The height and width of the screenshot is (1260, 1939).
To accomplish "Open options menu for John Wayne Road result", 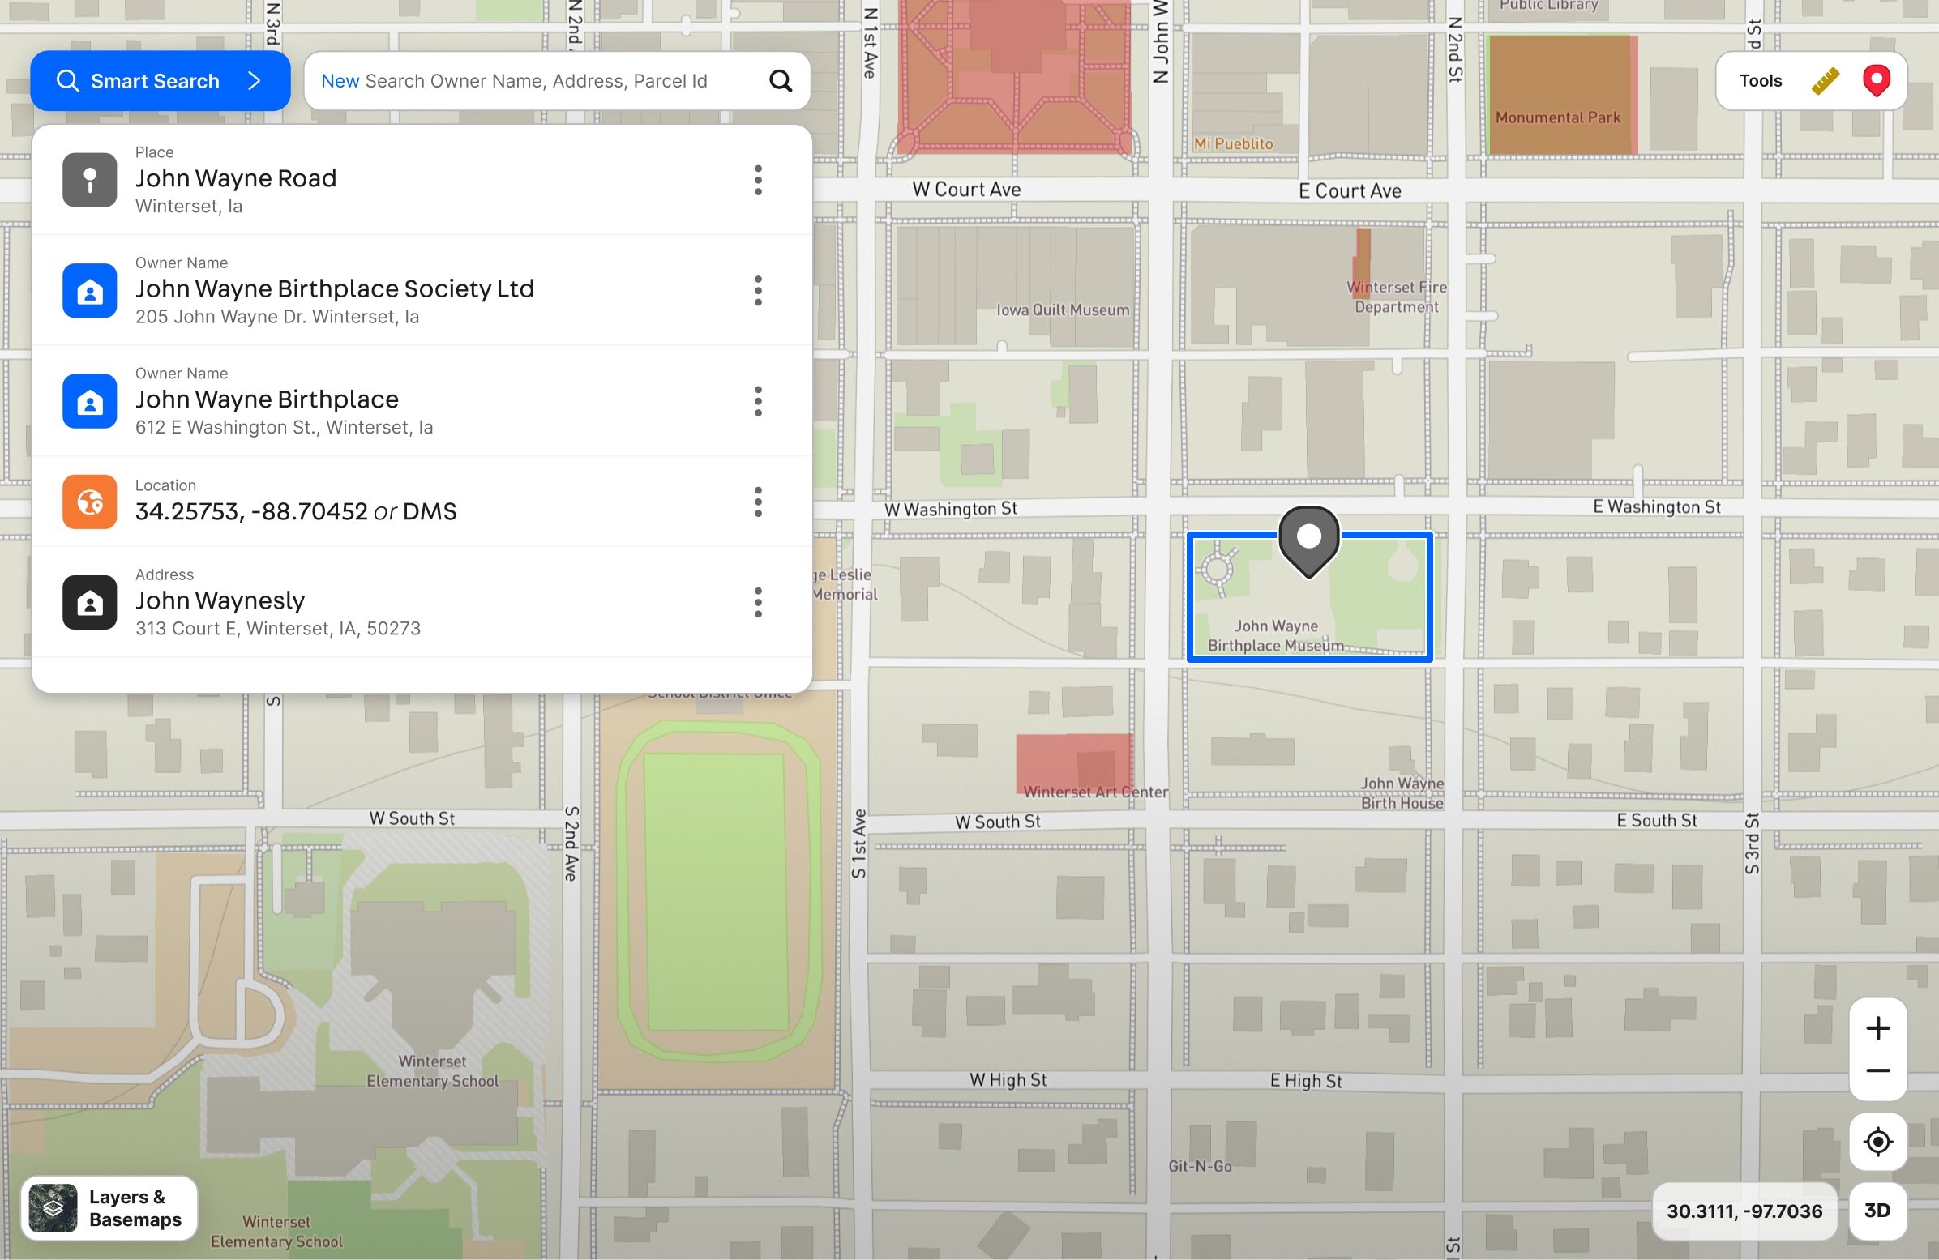I will point(758,180).
